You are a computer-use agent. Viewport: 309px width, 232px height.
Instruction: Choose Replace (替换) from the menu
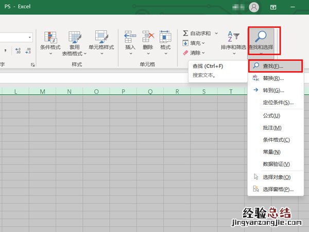pos(273,78)
